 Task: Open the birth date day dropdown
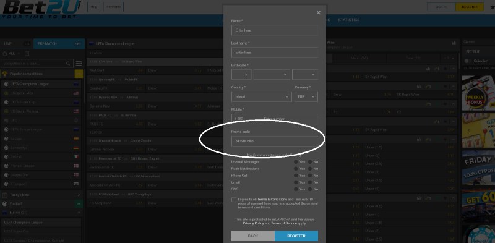coord(241,74)
